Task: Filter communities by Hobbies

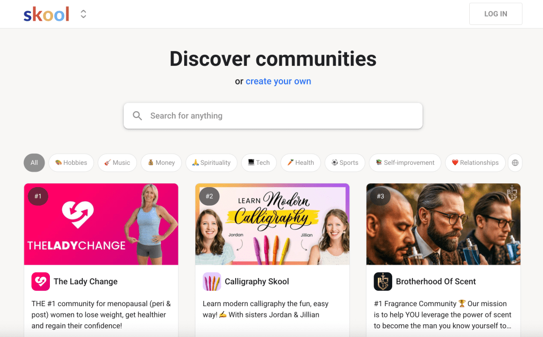Action: pyautogui.click(x=71, y=163)
